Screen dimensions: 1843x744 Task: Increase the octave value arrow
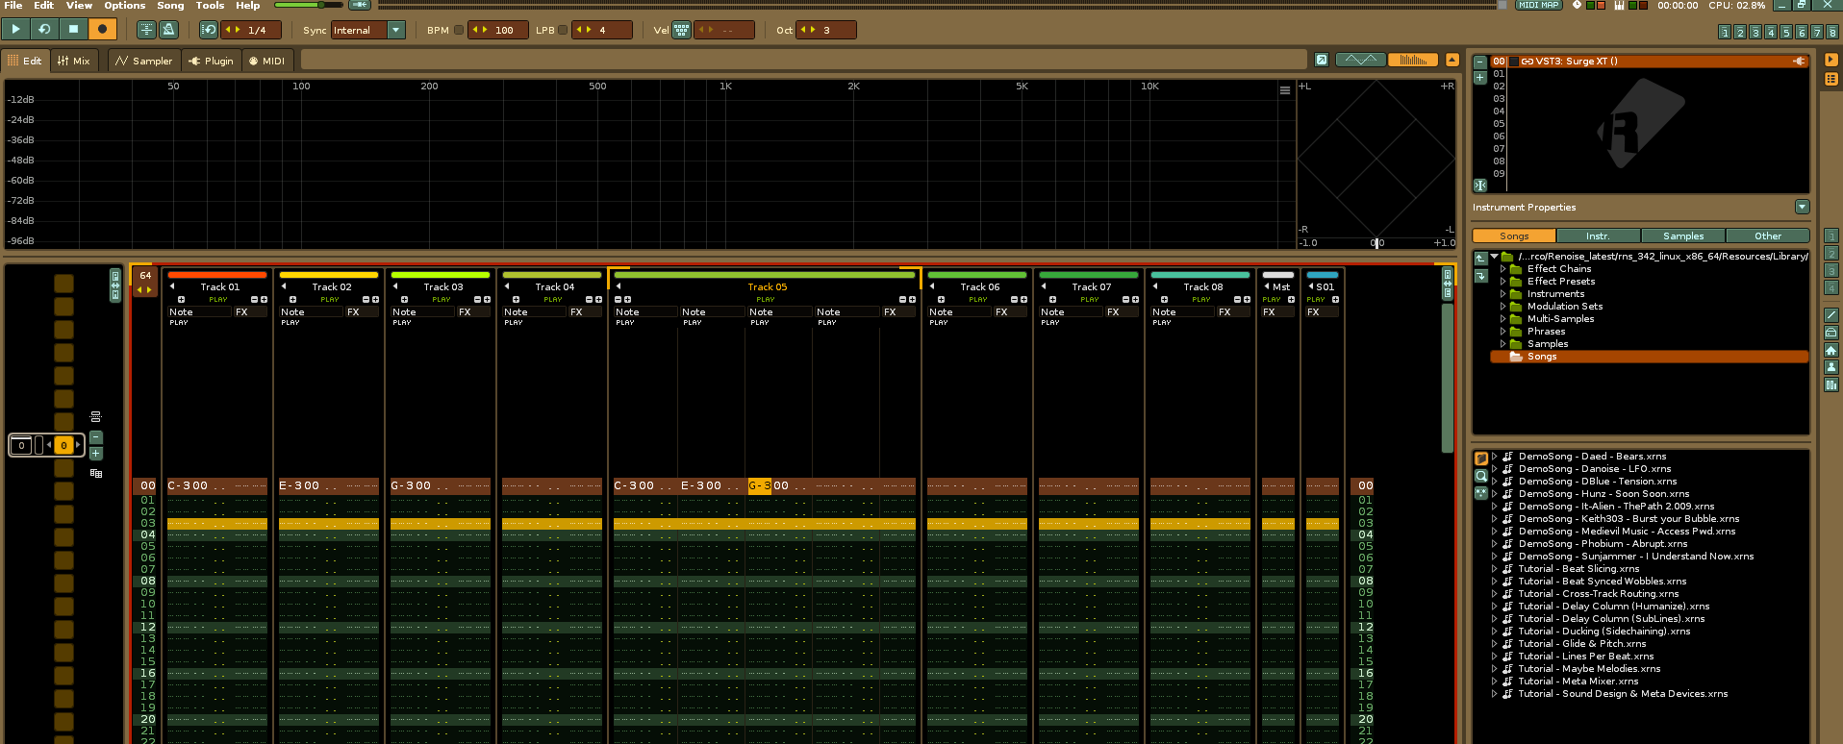pos(812,30)
